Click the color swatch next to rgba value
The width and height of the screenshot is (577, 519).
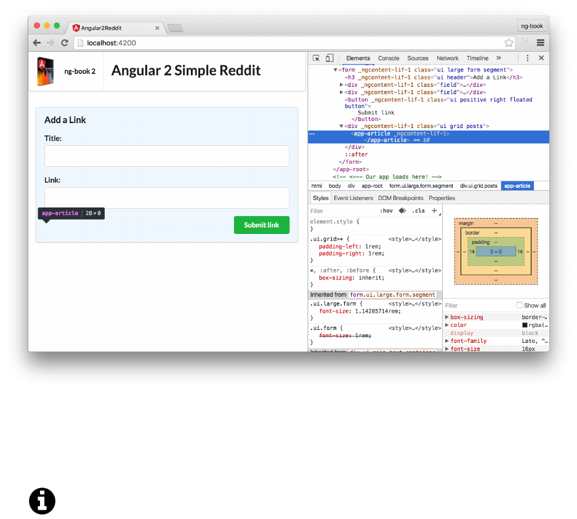525,325
